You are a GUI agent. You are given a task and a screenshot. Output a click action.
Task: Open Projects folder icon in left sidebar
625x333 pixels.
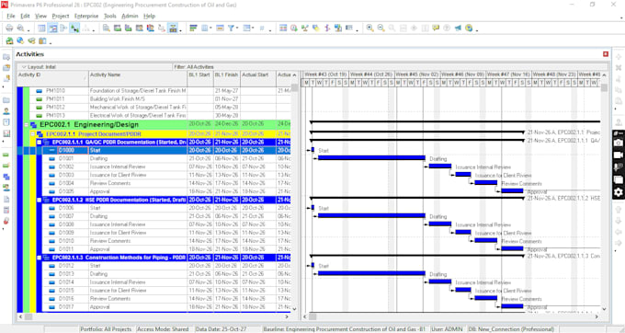pyautogui.click(x=6, y=99)
